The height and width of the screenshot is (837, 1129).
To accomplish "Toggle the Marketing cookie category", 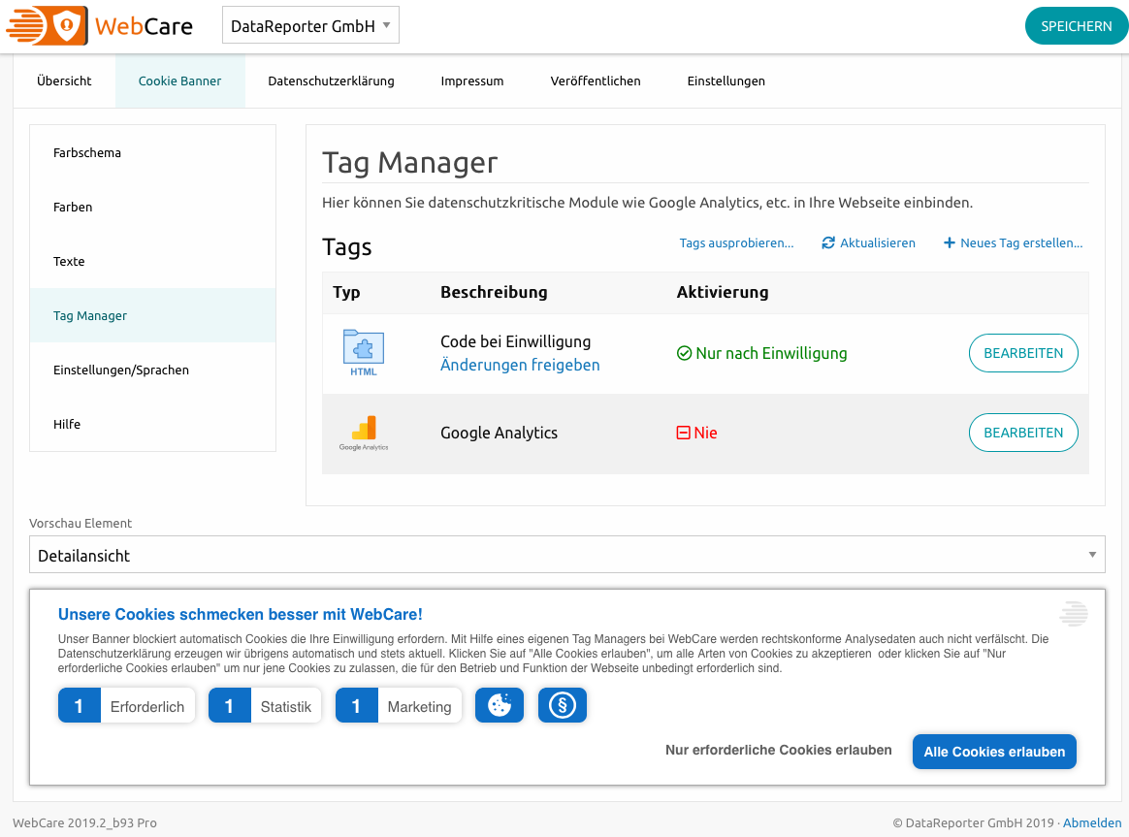I will point(399,706).
